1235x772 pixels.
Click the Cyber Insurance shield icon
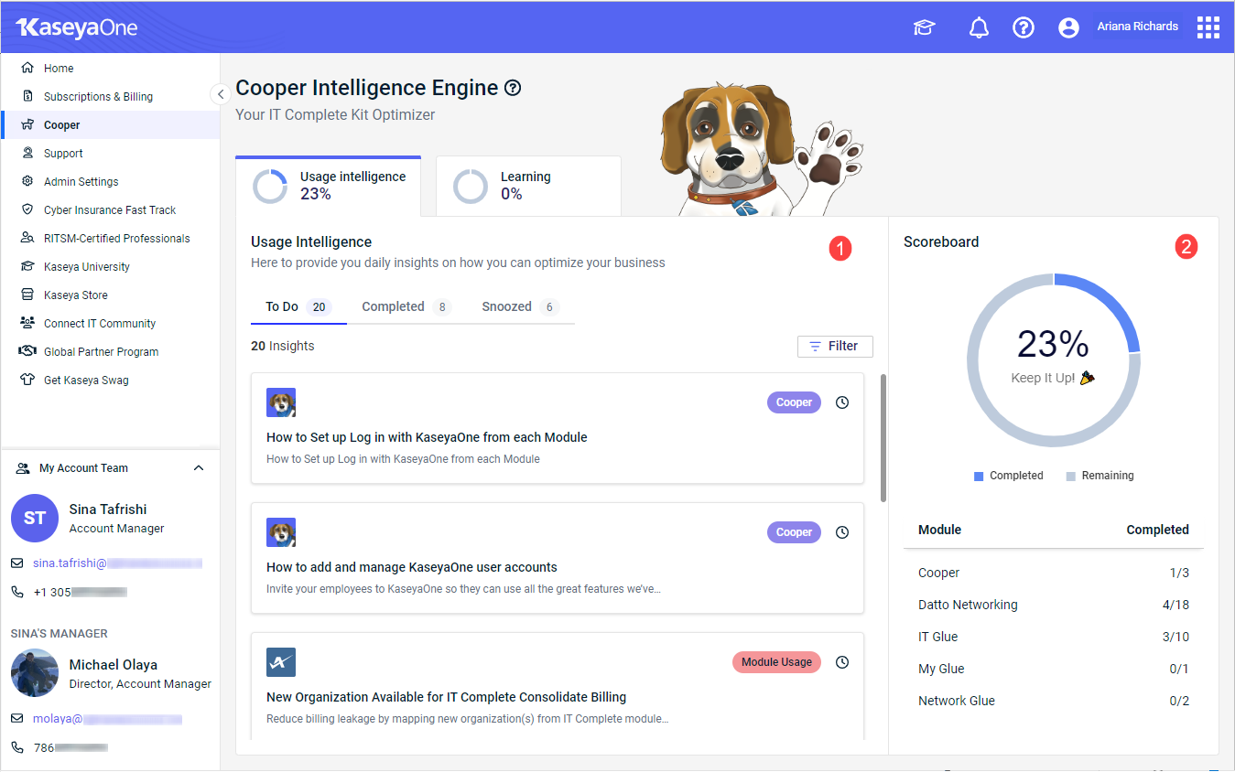point(27,209)
